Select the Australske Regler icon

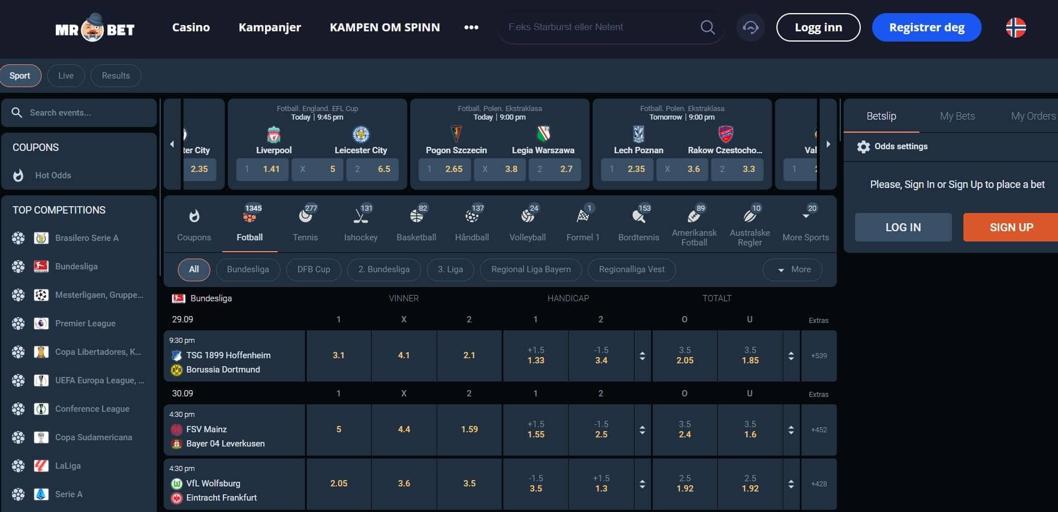750,215
